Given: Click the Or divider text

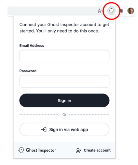Looking at the screenshot, I should (65, 115).
